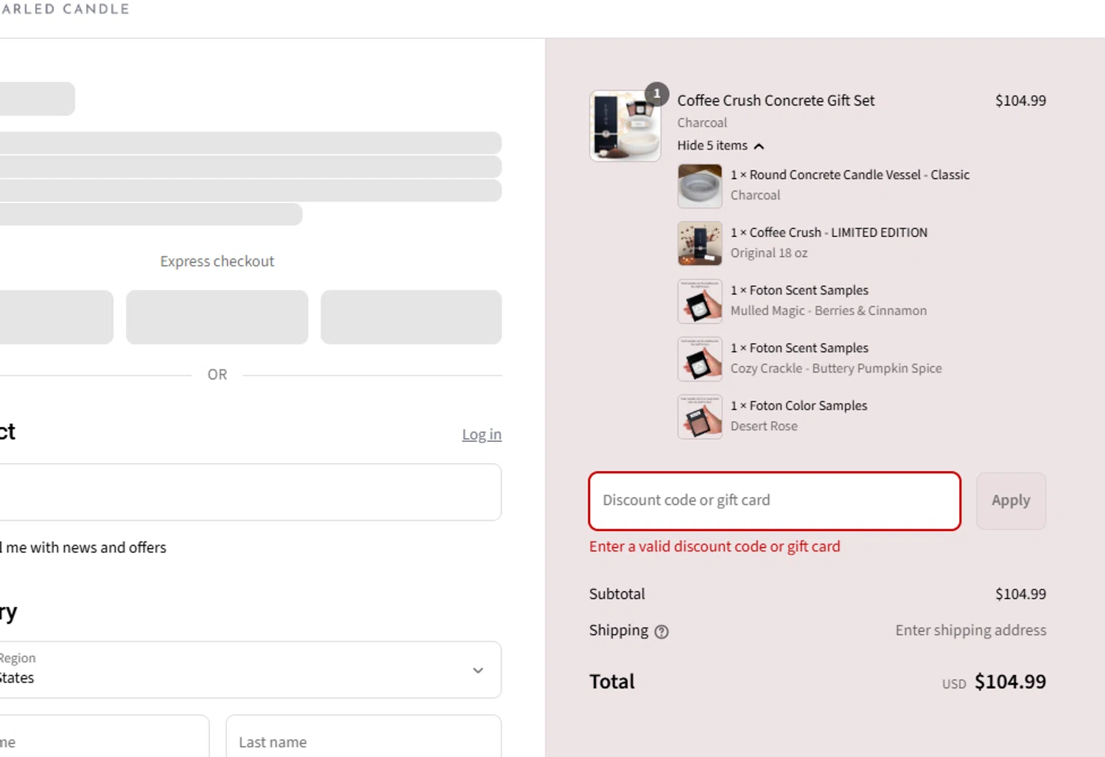Click the quantity badge on gift set image

coord(656,94)
